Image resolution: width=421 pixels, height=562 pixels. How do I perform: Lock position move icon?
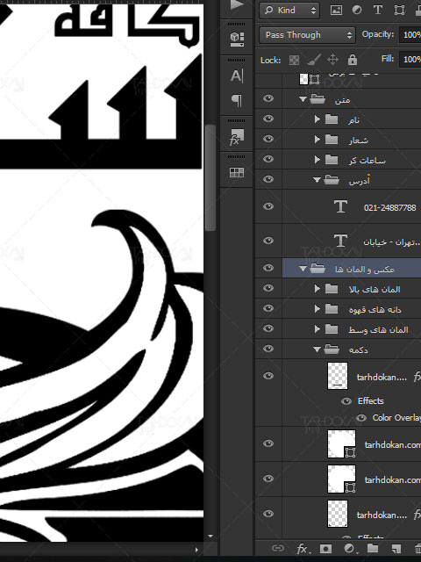pos(332,59)
